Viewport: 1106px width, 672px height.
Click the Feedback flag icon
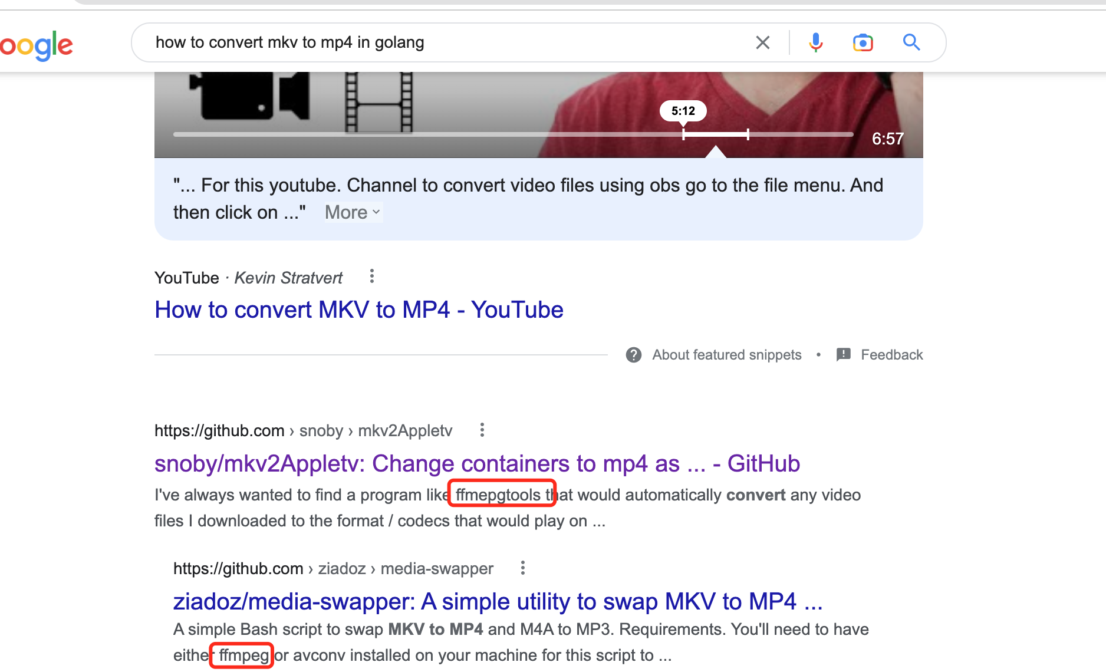click(x=844, y=354)
